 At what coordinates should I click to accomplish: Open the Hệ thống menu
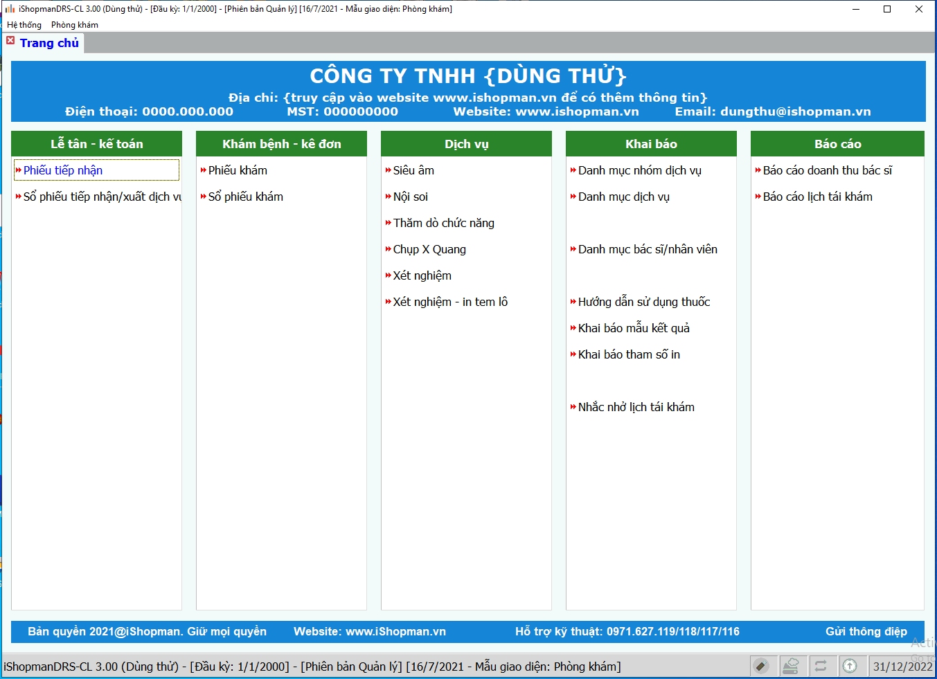point(24,25)
